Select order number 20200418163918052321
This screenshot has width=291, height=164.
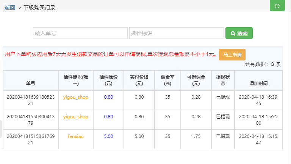click(31, 100)
